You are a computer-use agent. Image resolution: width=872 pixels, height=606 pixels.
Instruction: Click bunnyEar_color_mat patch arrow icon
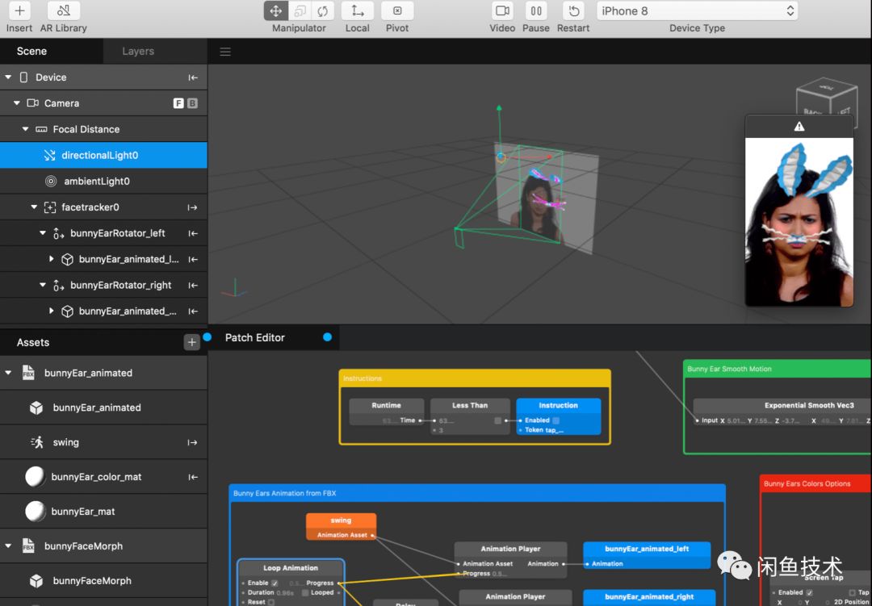(193, 477)
